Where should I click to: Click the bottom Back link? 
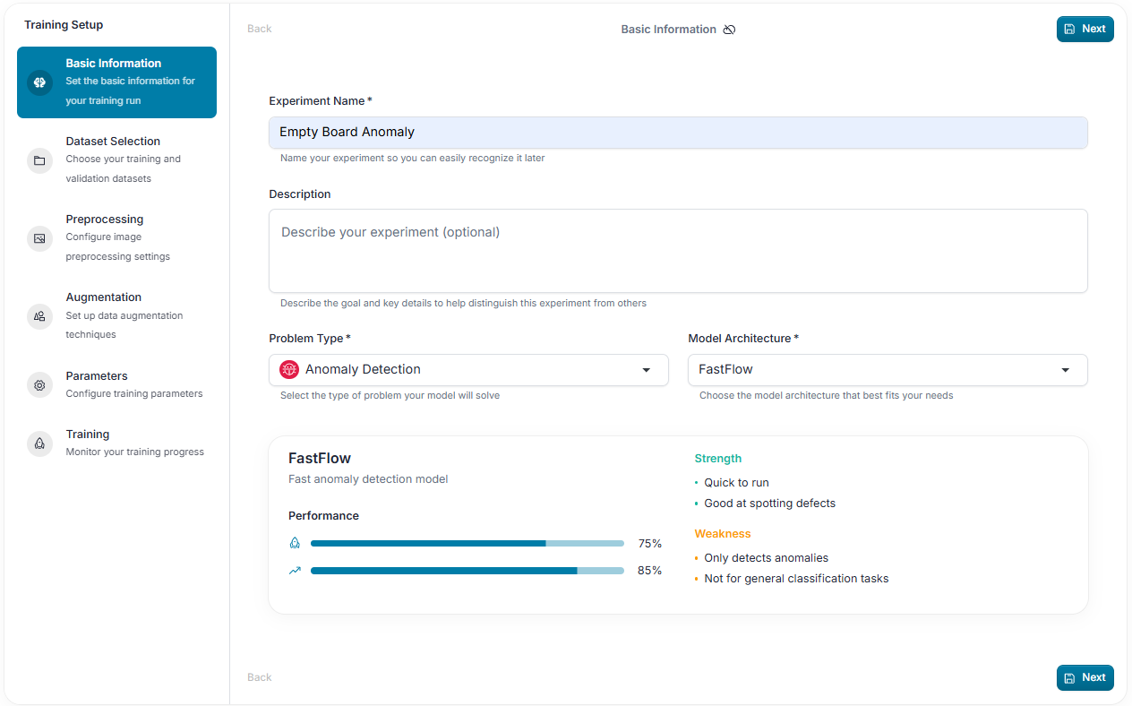pyautogui.click(x=259, y=677)
